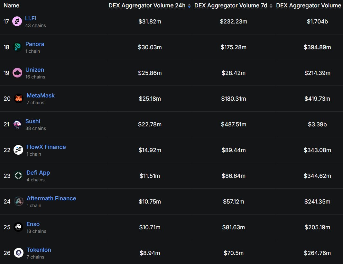Select the $487.51m Sushi 7d value
Viewport: 343px width, 264px height.
[x=234, y=124]
